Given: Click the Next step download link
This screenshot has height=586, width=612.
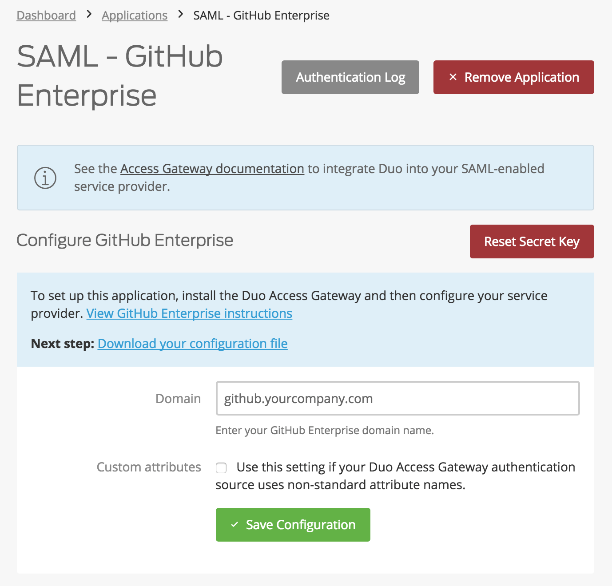Looking at the screenshot, I should (x=192, y=344).
